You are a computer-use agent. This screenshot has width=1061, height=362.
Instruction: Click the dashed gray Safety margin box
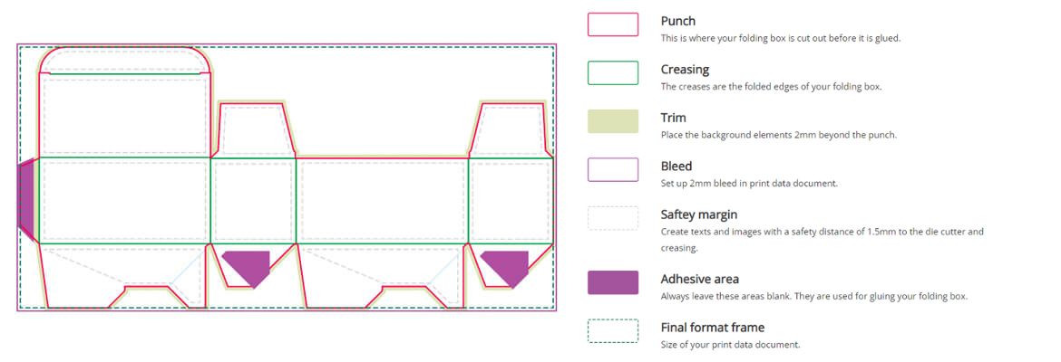tap(612, 218)
